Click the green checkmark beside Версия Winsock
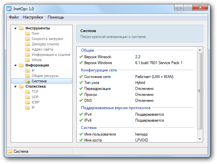 click(81, 57)
